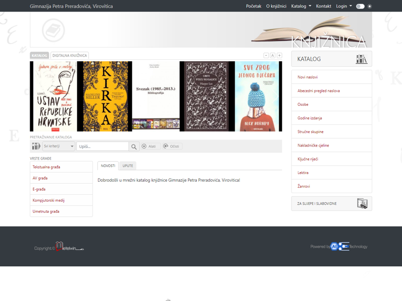Click ZA SLIJEPE I SLABOVIDNE button
This screenshot has width=402, height=301.
click(x=332, y=204)
